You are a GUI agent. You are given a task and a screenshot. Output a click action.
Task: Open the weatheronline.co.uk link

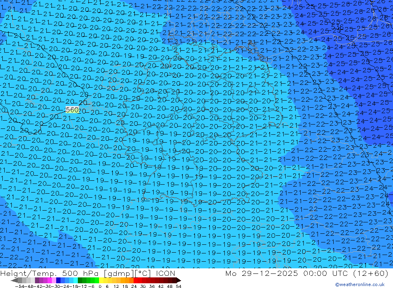360,284
